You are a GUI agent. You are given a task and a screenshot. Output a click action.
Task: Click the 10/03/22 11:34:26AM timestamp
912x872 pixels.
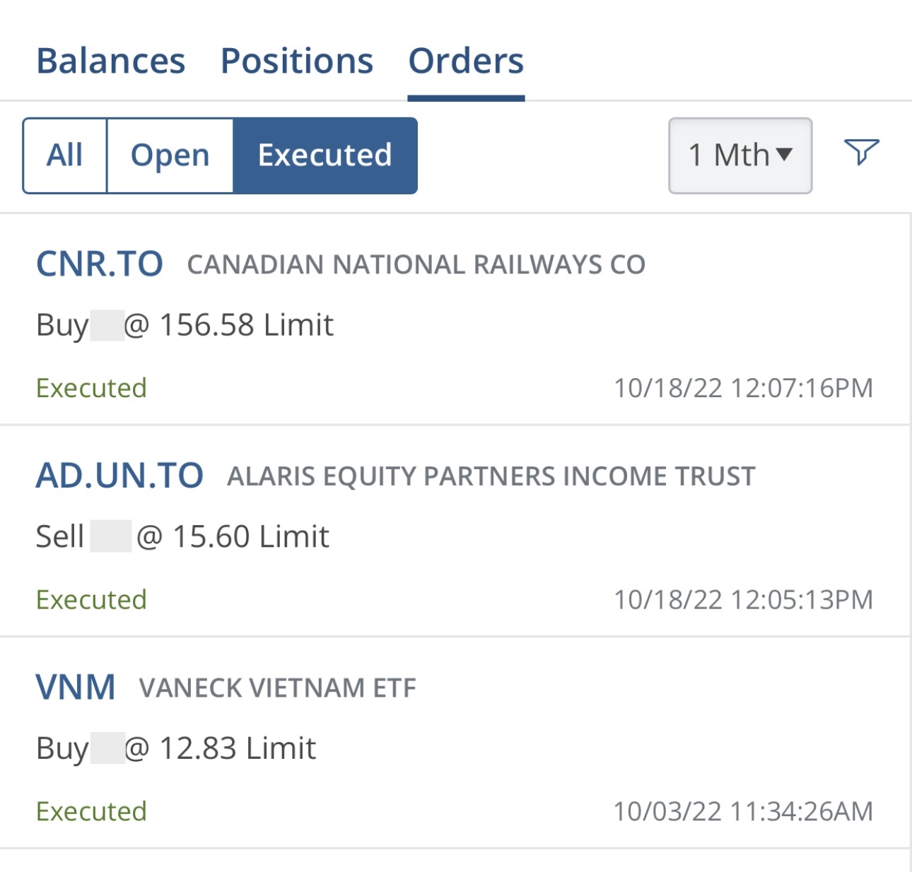(x=743, y=811)
